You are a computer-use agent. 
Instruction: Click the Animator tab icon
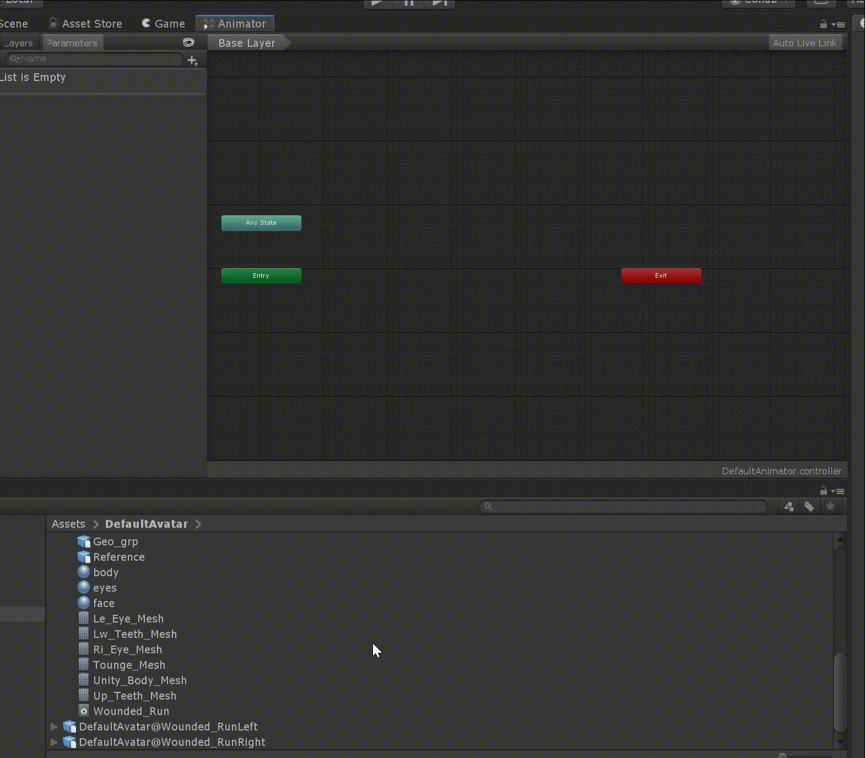(x=208, y=24)
